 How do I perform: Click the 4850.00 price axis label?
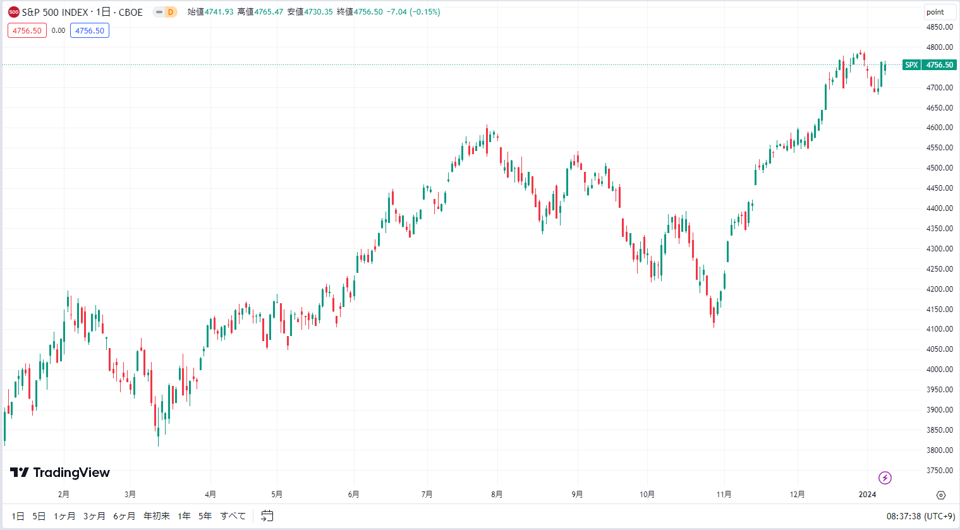pyautogui.click(x=940, y=27)
